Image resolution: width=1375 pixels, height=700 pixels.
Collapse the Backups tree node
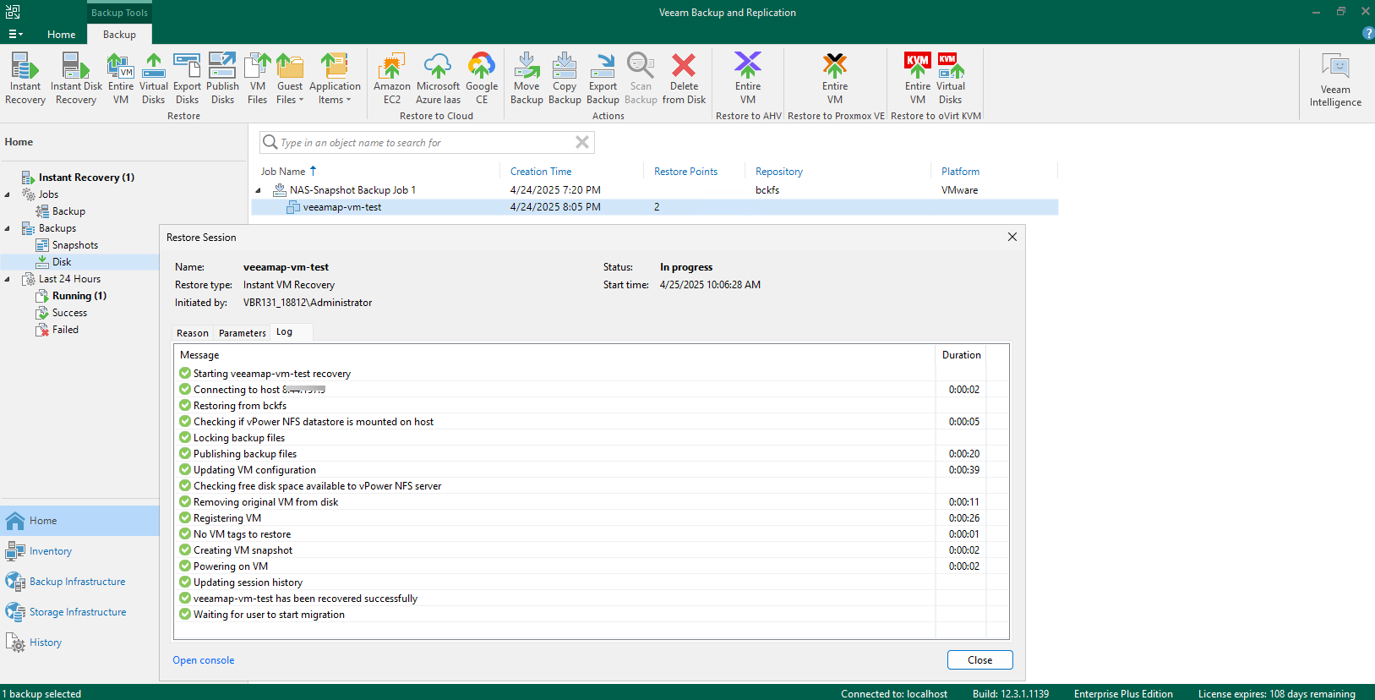(8, 228)
